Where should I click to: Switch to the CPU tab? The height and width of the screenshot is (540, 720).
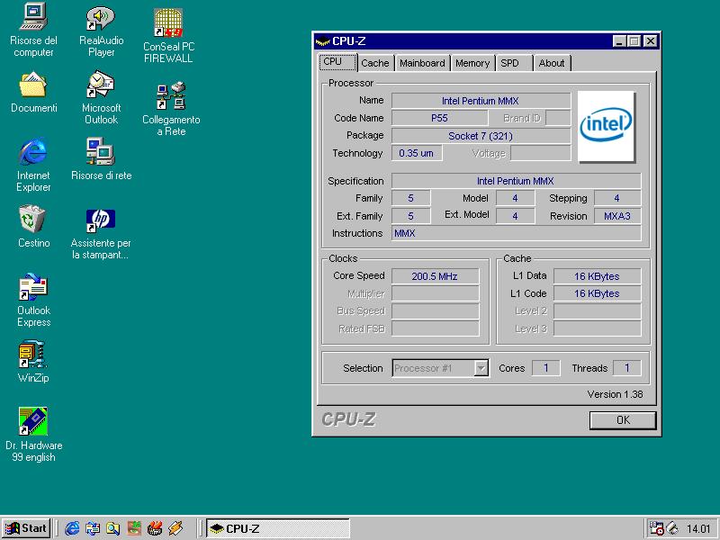point(337,62)
